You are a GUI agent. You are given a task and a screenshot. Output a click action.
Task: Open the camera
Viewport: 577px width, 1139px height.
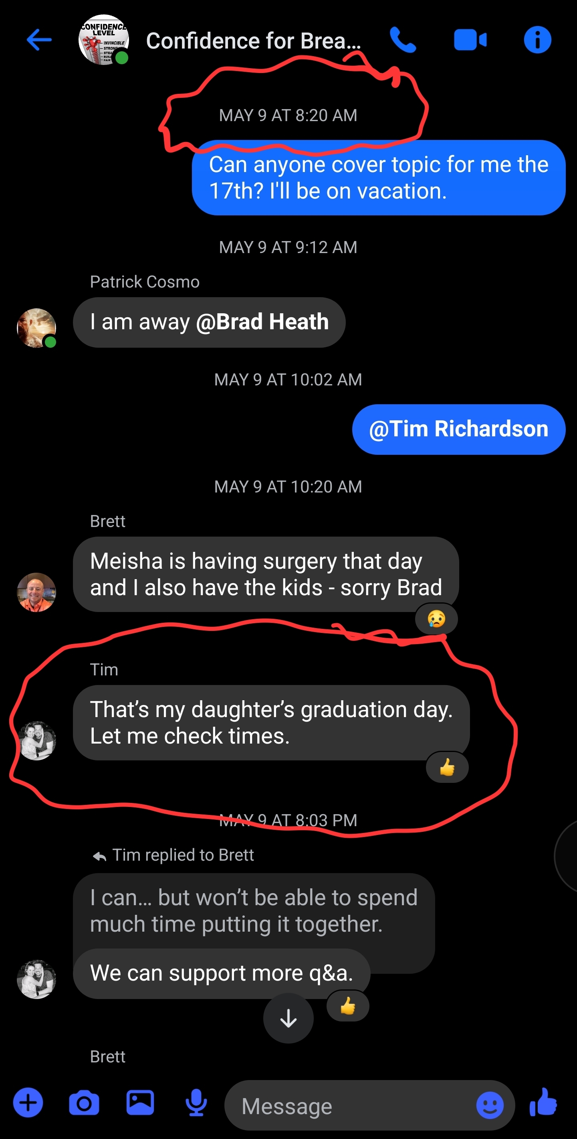coord(84,1103)
